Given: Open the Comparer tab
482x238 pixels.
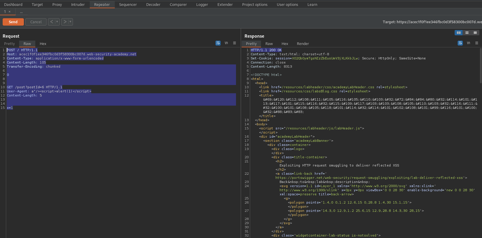Looking at the screenshot, I should pos(178,4).
